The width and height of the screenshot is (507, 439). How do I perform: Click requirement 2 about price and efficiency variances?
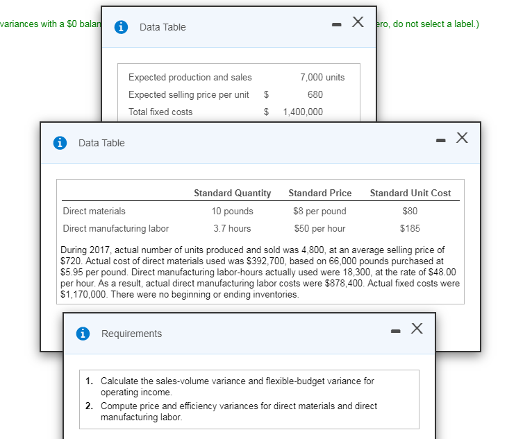pyautogui.click(x=238, y=411)
